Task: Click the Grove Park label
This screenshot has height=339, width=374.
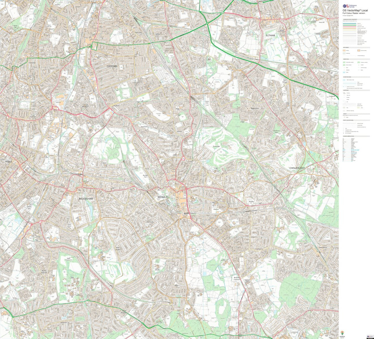Action: [207, 102]
